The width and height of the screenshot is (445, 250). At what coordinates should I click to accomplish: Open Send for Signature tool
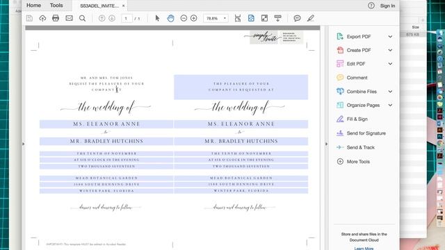point(366,133)
